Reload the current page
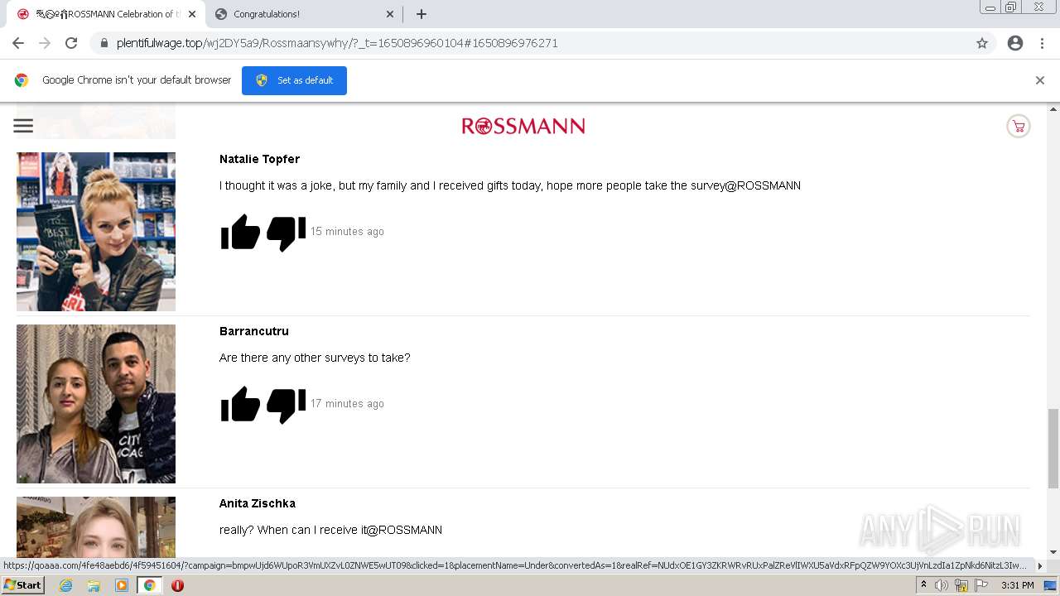This screenshot has height=596, width=1060. [x=71, y=43]
